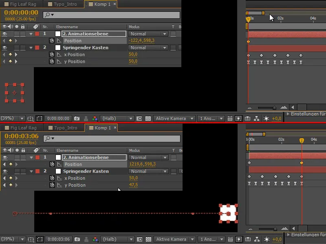
Task: Click current time display 0:00:00:00 in timeline header
Action: coord(21,13)
